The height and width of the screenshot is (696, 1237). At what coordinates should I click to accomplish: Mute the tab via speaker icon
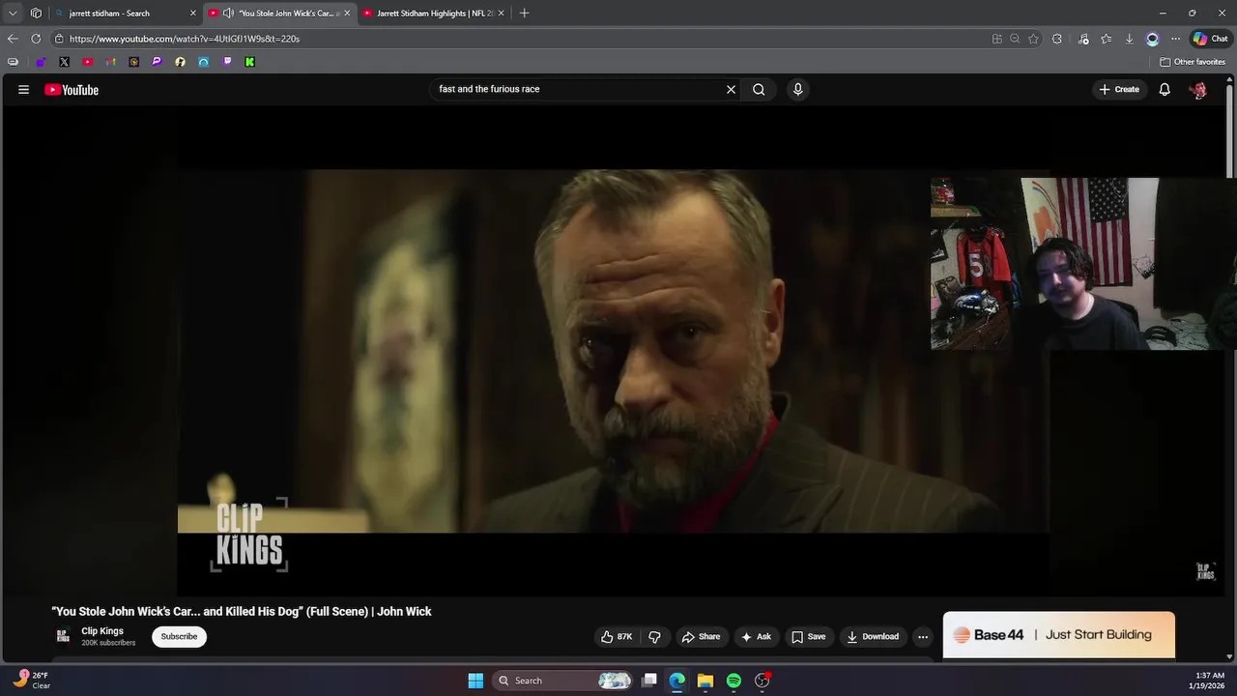tap(228, 14)
